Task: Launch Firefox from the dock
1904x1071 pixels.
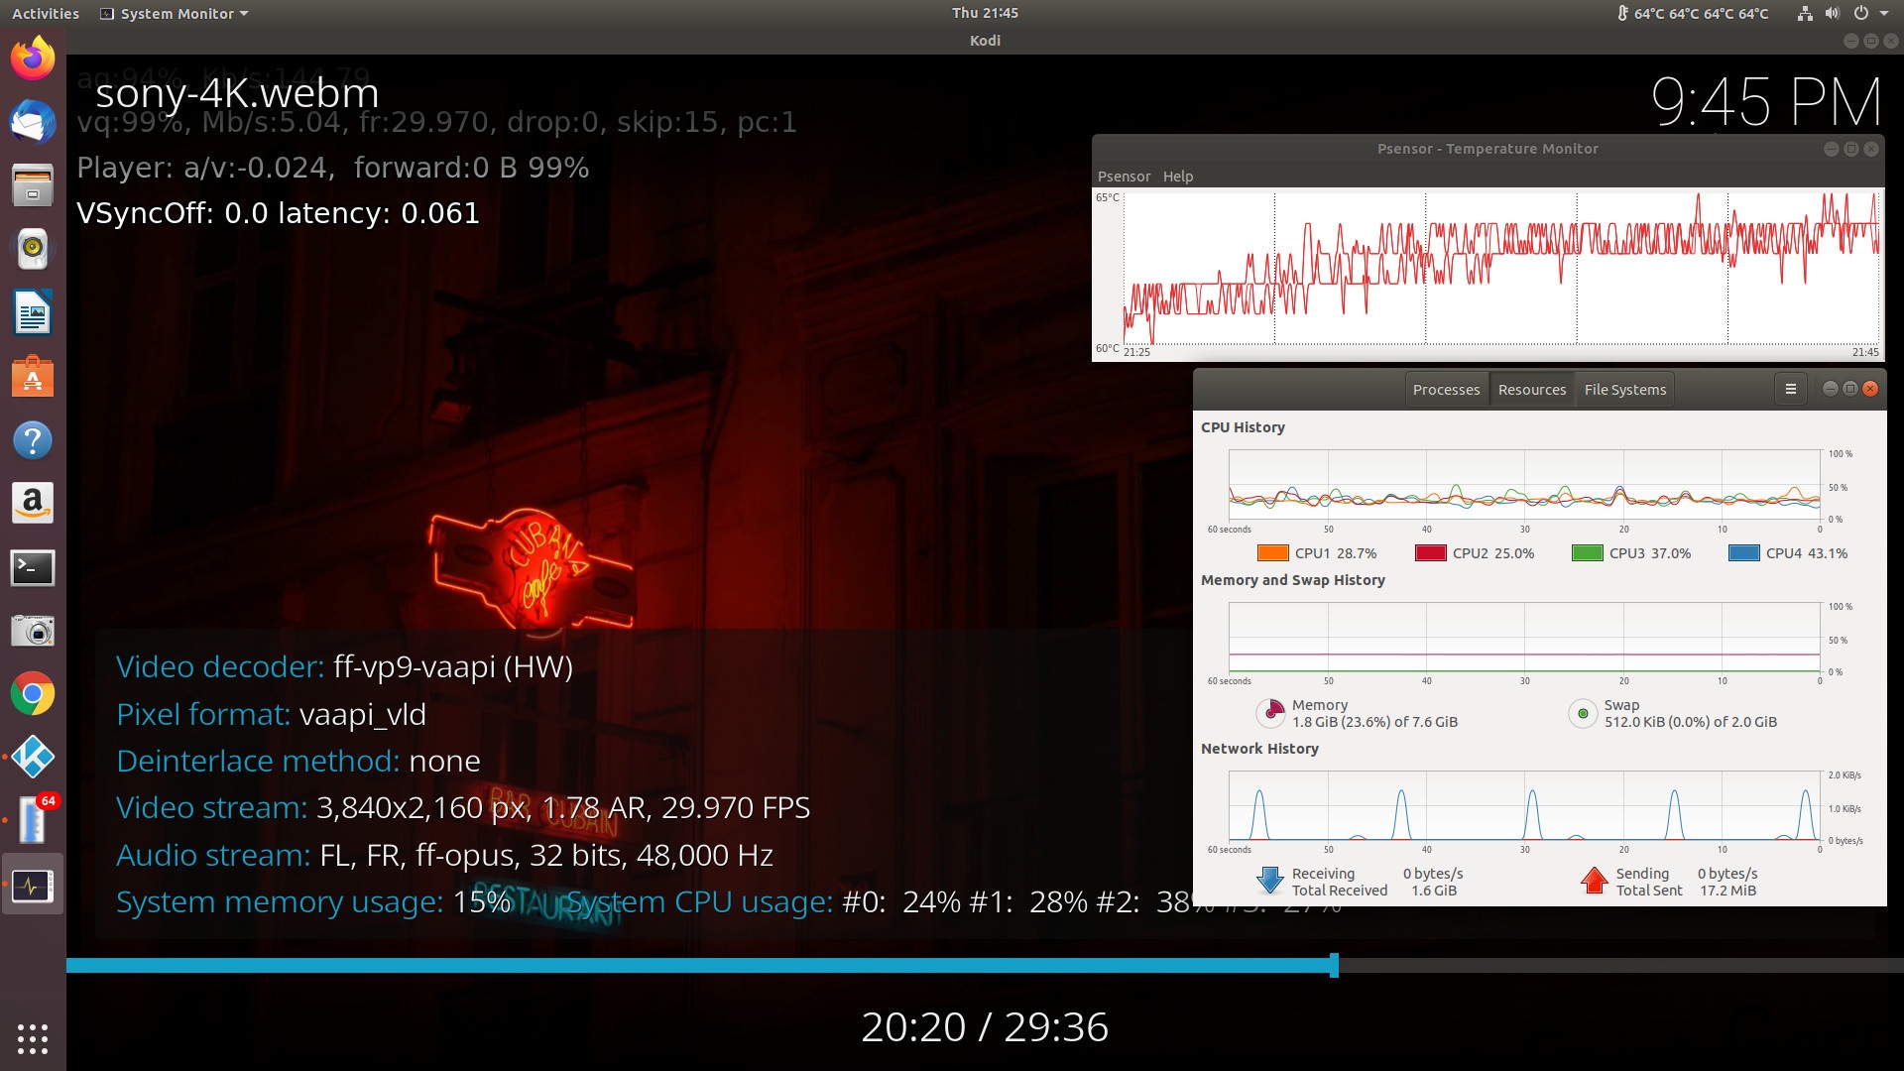Action: point(33,59)
